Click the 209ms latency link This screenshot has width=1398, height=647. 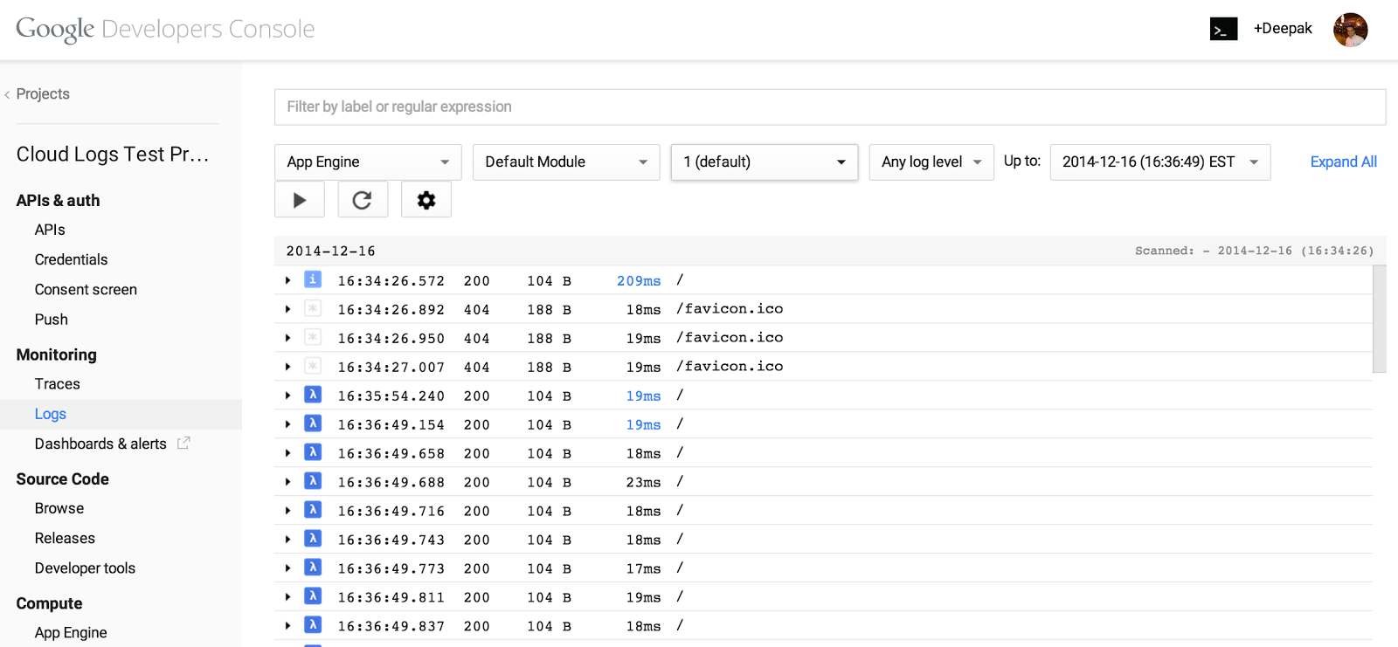pos(639,281)
